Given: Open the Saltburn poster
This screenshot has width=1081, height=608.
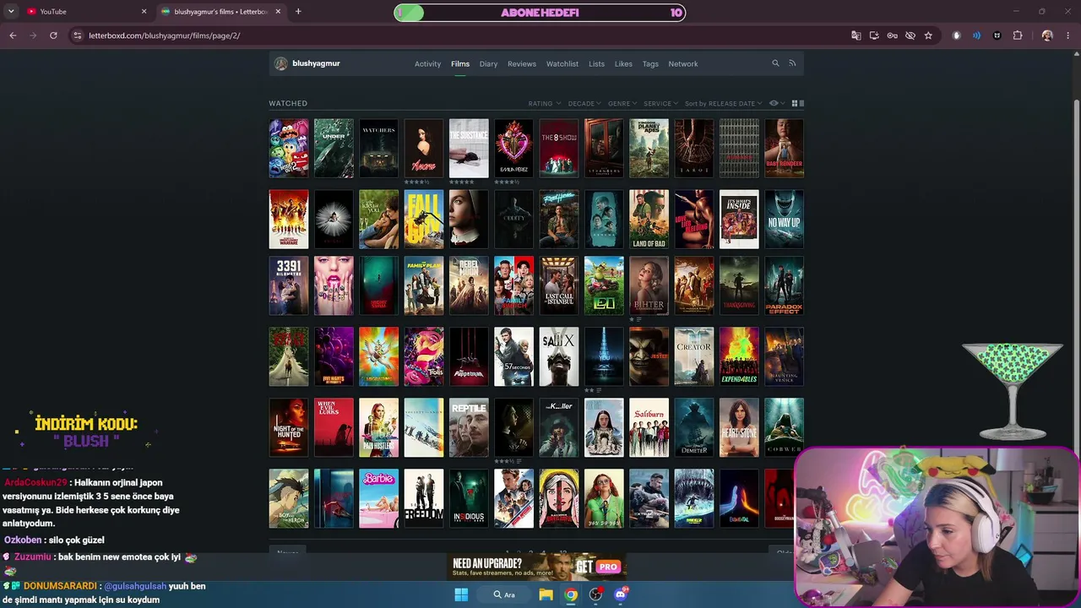Looking at the screenshot, I should pyautogui.click(x=649, y=428).
